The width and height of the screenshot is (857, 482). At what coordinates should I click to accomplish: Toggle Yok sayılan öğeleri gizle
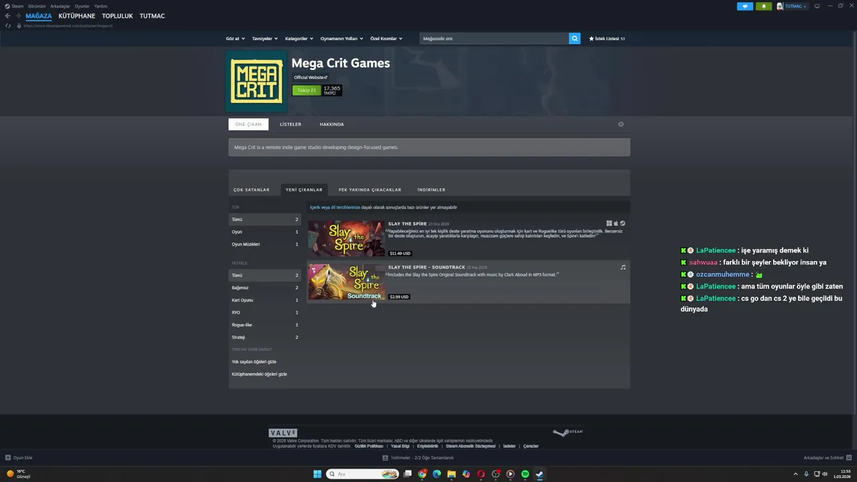(x=254, y=362)
